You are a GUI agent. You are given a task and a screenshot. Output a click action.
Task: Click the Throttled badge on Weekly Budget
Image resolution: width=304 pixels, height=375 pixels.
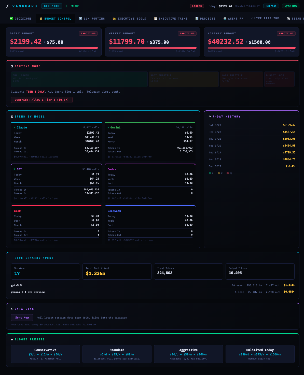[187, 34]
